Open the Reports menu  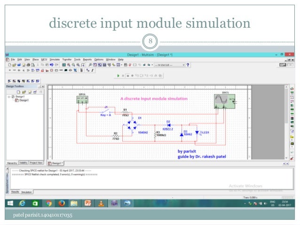click(x=87, y=60)
